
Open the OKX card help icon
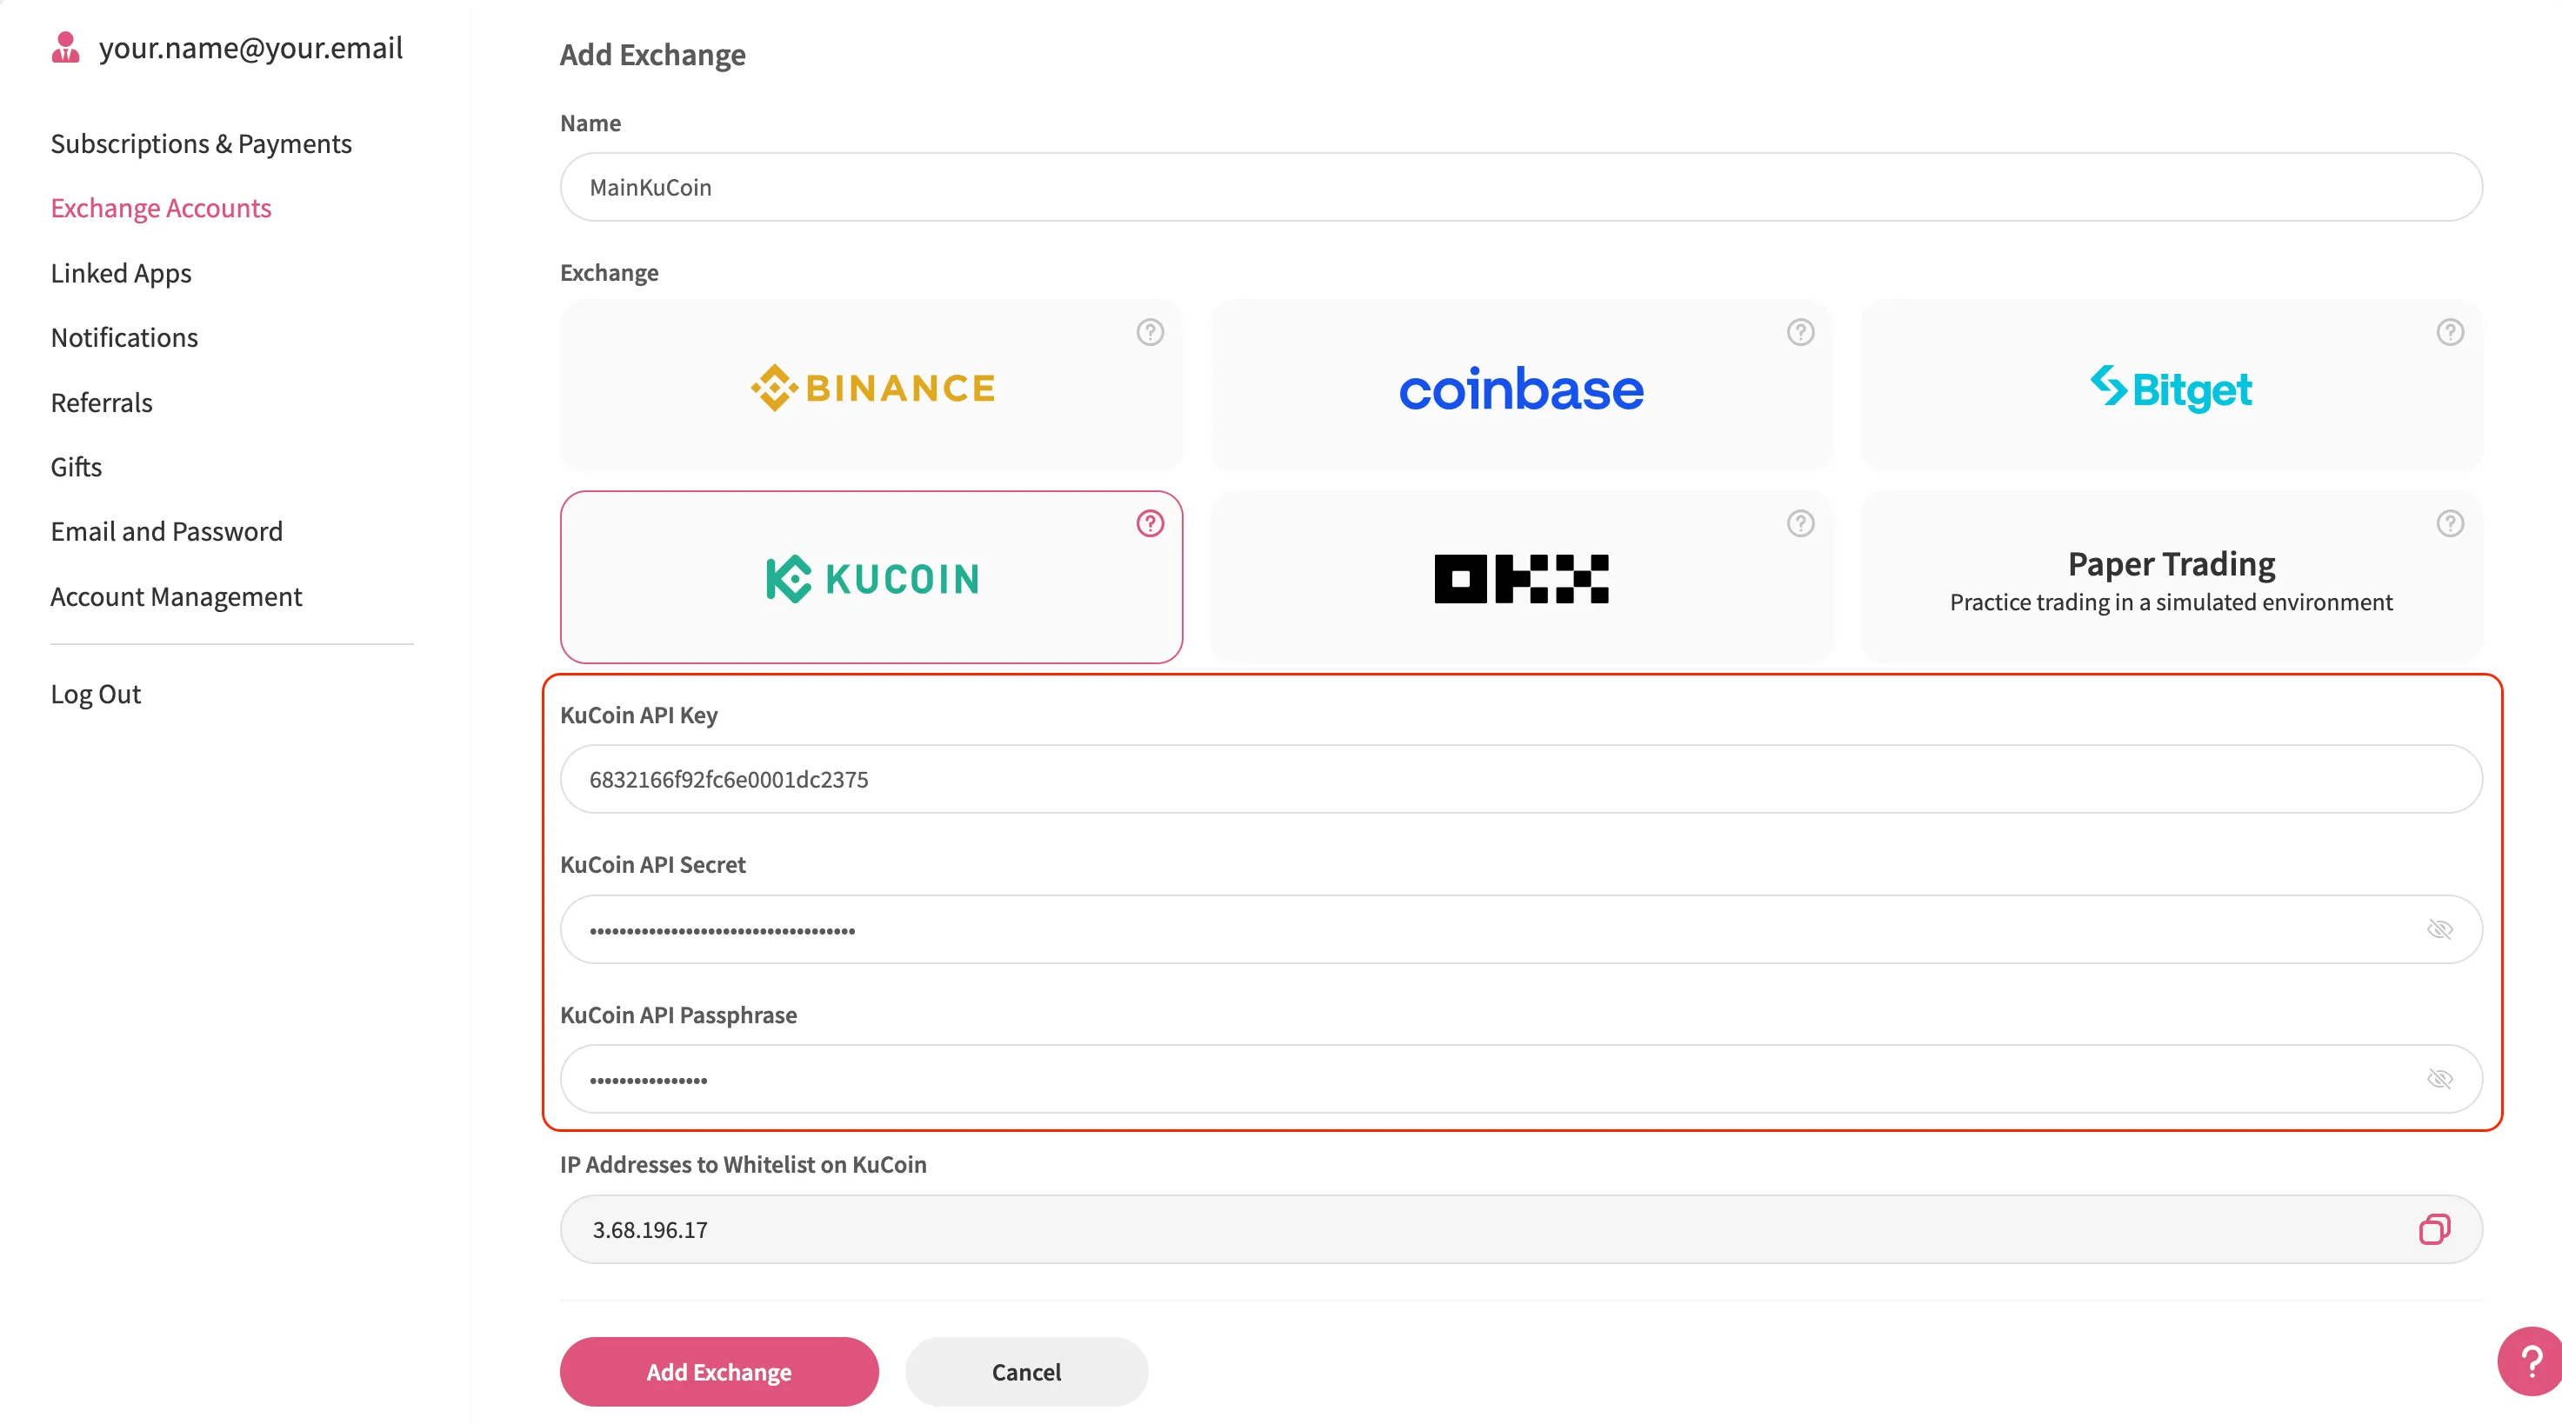(x=1800, y=523)
